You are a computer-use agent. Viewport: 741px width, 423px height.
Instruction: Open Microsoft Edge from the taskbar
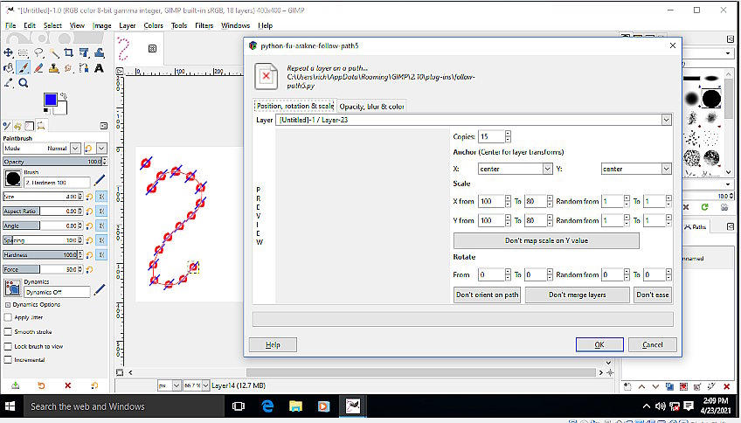(268, 406)
